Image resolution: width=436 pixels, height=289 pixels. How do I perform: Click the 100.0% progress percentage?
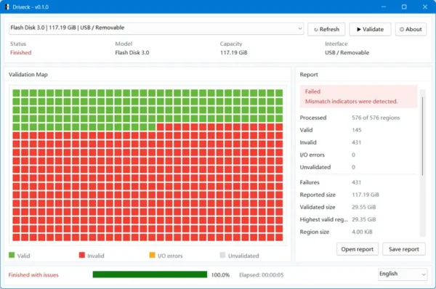(x=220, y=274)
